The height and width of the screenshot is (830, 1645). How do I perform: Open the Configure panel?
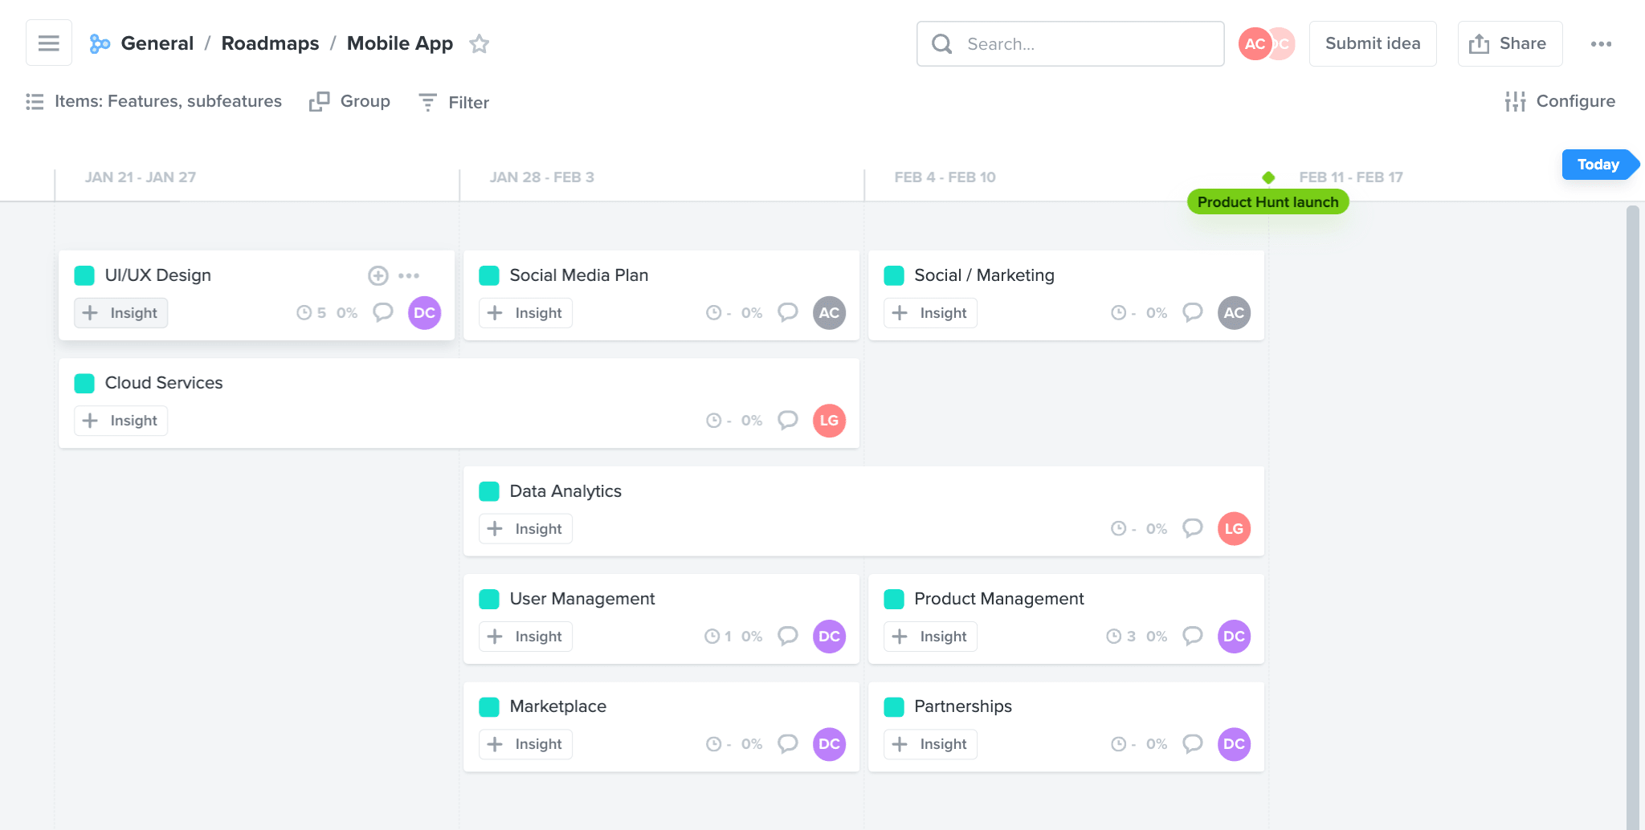click(x=1560, y=101)
